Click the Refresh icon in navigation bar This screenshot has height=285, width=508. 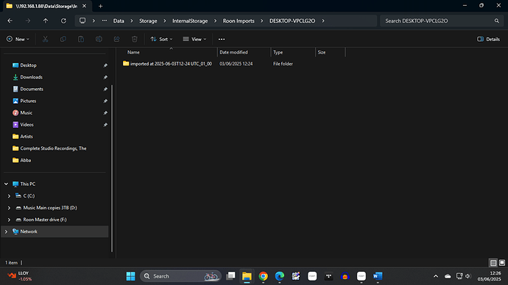(63, 21)
